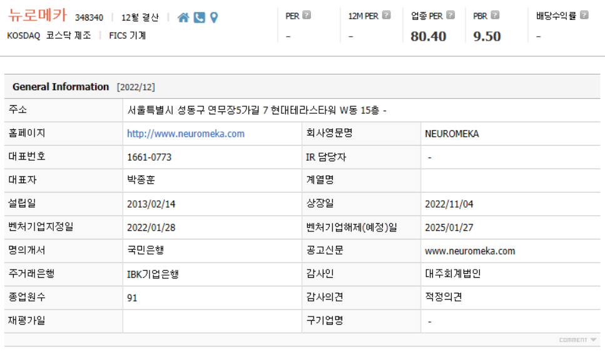Select venture expiry date 2025/01/27
The width and height of the screenshot is (605, 354).
[449, 228]
